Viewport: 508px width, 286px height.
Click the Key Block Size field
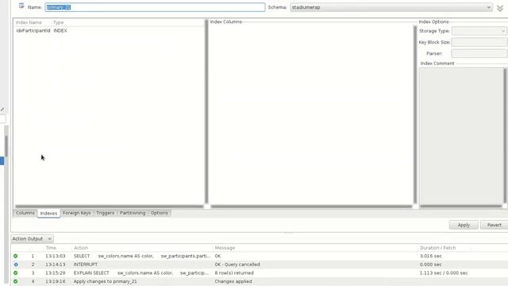click(479, 42)
